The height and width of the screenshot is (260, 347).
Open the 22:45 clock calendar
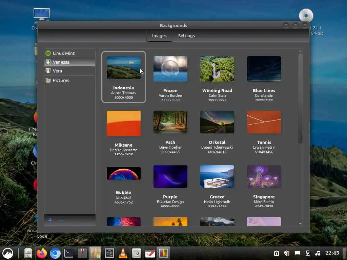(x=332, y=253)
